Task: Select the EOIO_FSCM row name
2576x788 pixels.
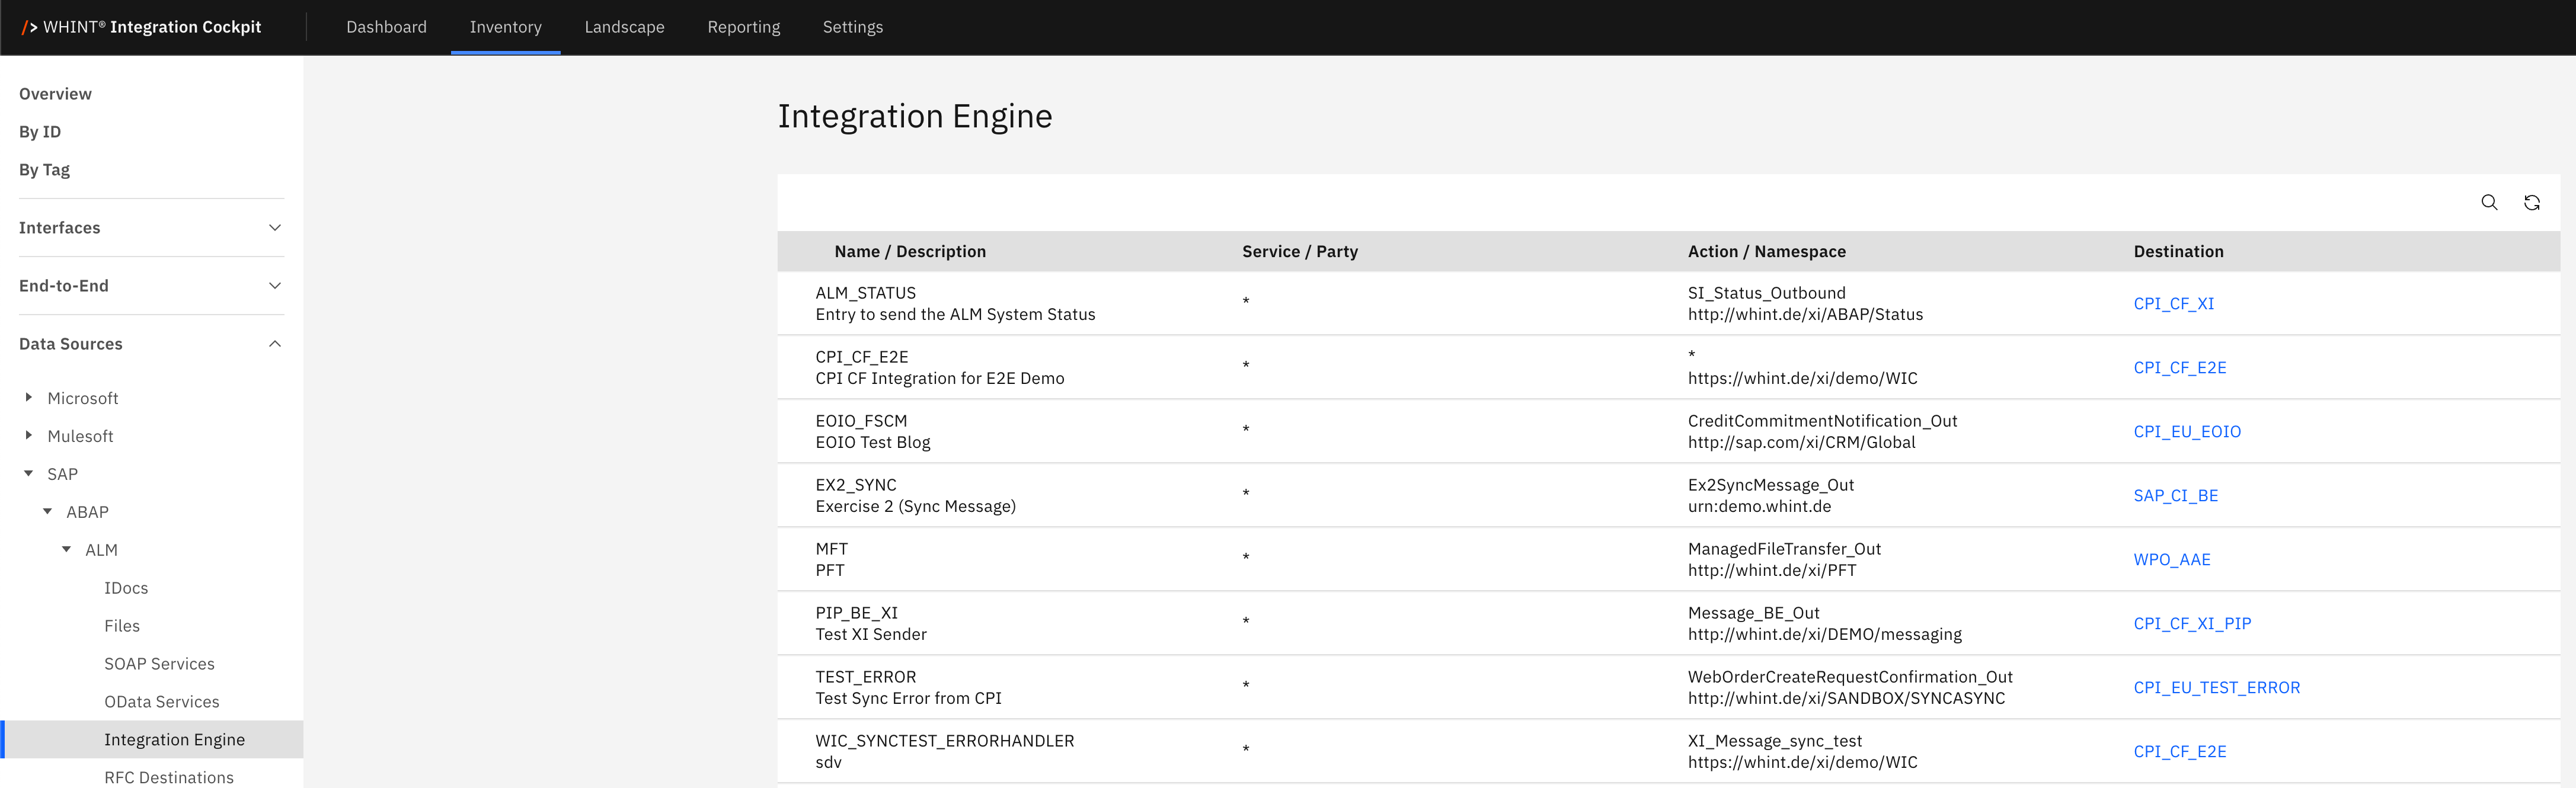Action: pyautogui.click(x=861, y=421)
